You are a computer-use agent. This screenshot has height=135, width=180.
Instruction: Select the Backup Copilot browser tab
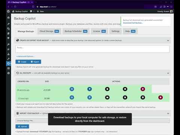20,2
